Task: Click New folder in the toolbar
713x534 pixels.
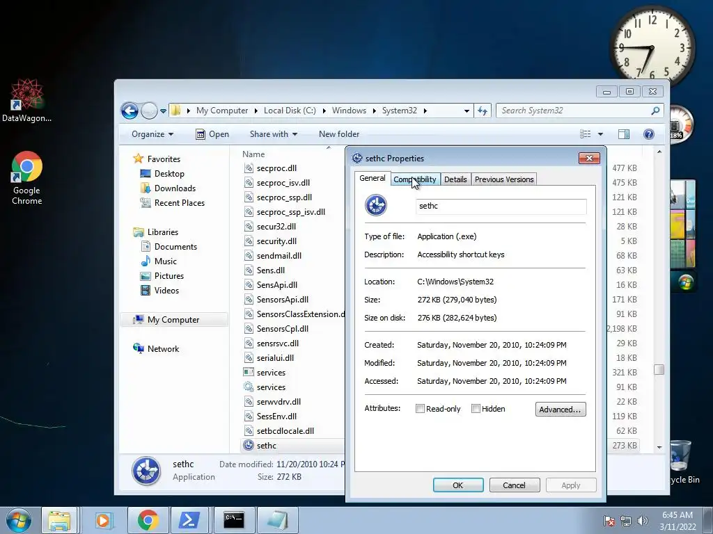Action: pyautogui.click(x=339, y=134)
